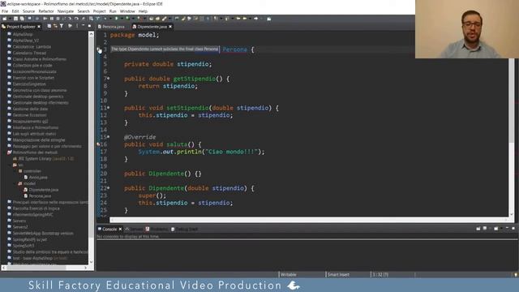Click Link with Editor icon in Project Explorer
This screenshot has width=519, height=292.
(x=55, y=26)
